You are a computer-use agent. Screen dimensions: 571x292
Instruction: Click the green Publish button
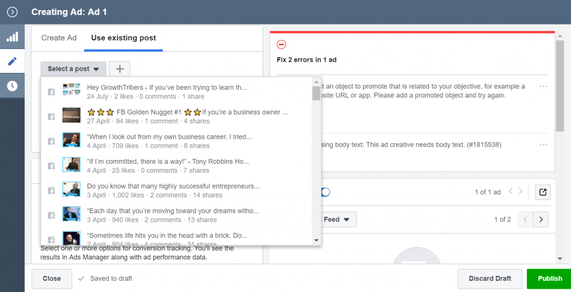(550, 279)
